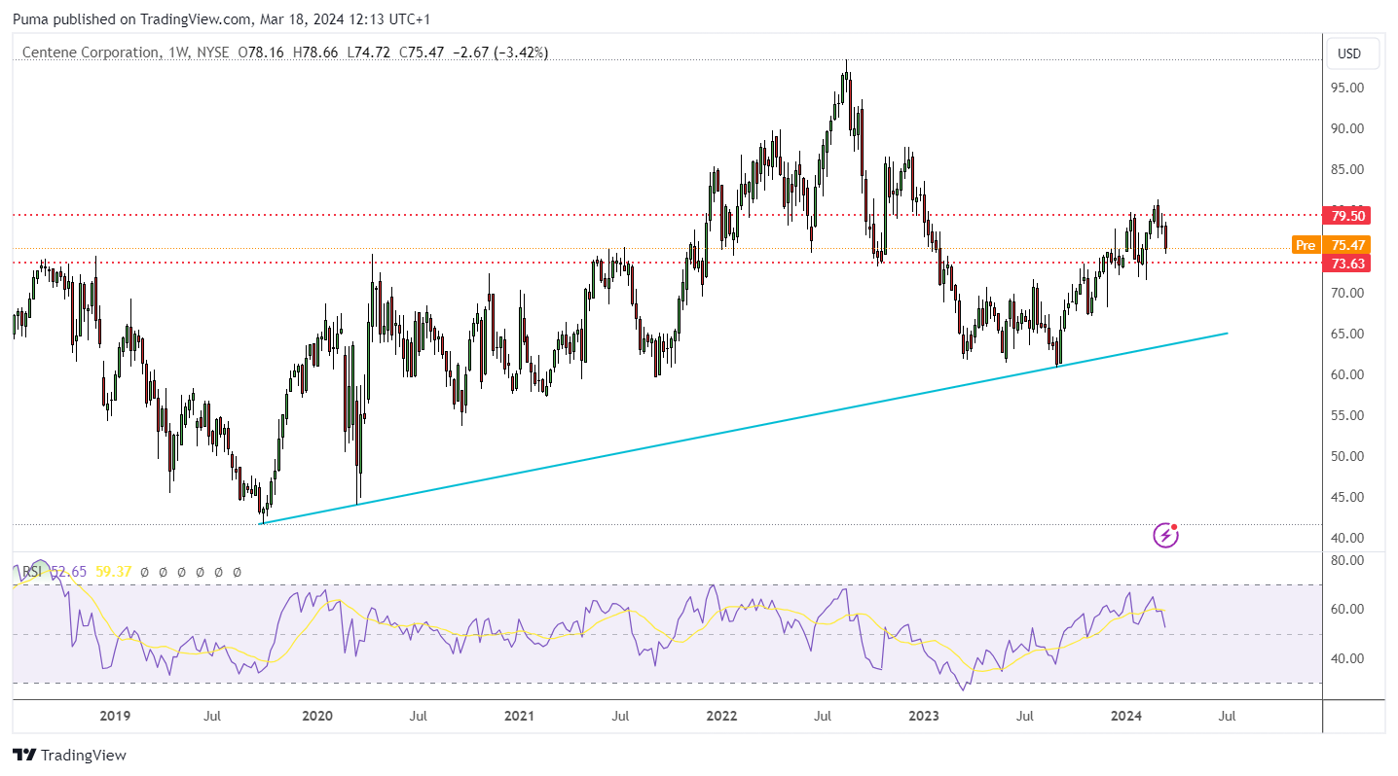1398x776 pixels.
Task: Click the 40.00 RSI scale label
Action: click(x=1347, y=658)
